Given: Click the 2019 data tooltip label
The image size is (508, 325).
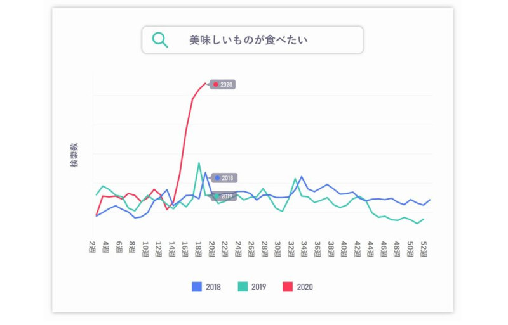Looking at the screenshot, I should coord(224,196).
